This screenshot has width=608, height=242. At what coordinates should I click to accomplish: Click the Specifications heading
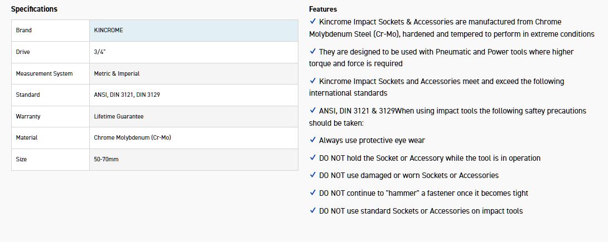(x=34, y=9)
